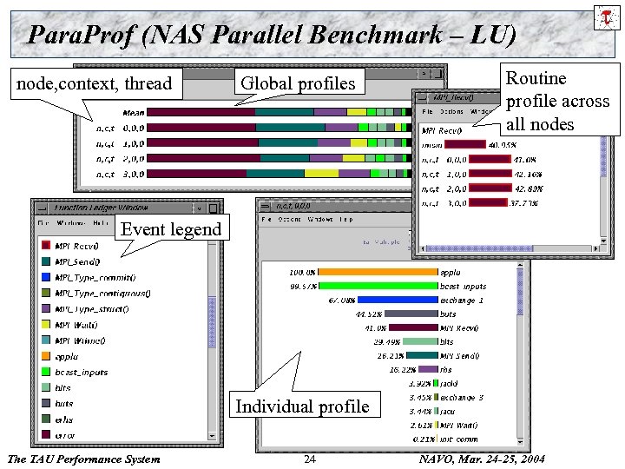Click the gray buts 44.52% bar
The width and height of the screenshot is (625, 469).
411,314
